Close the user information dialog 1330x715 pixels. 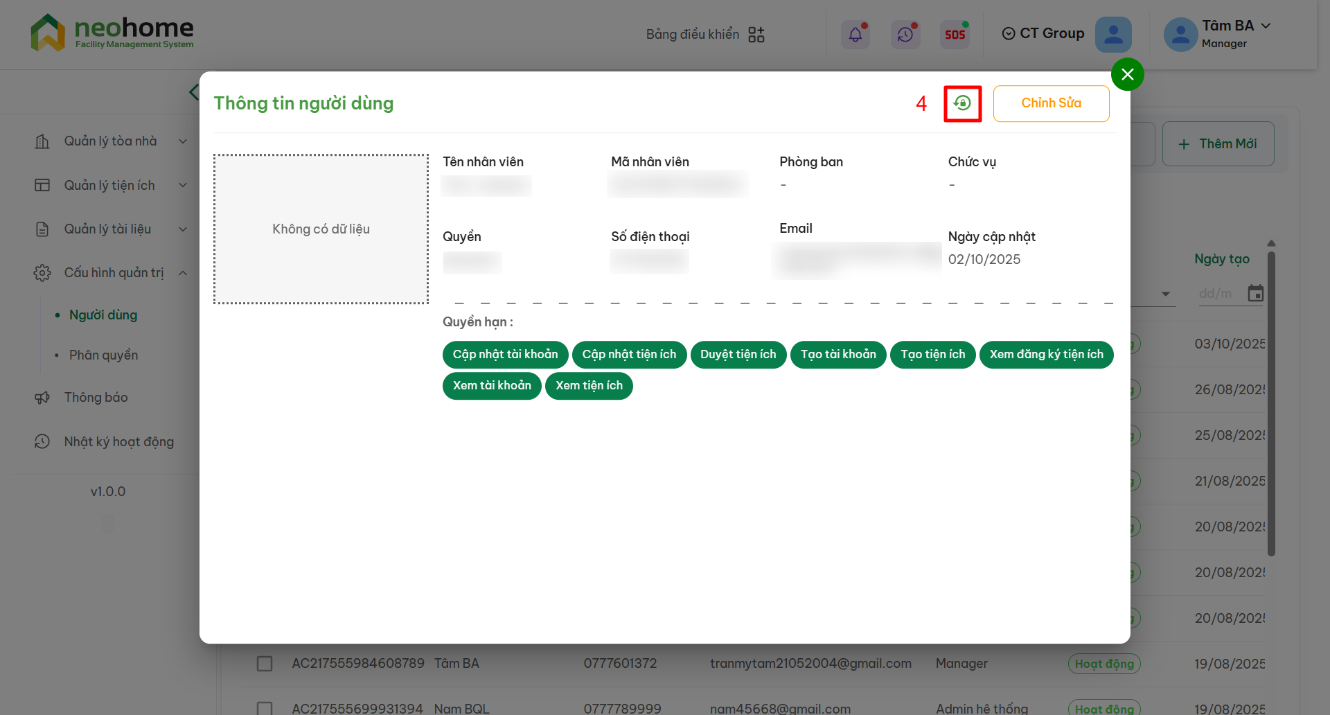[1127, 74]
